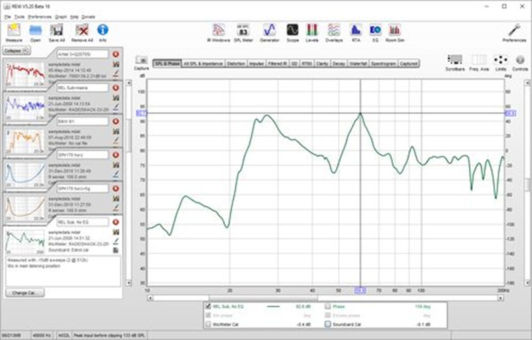Delete the first measurement with red button
532x340 pixels.
pyautogui.click(x=116, y=54)
